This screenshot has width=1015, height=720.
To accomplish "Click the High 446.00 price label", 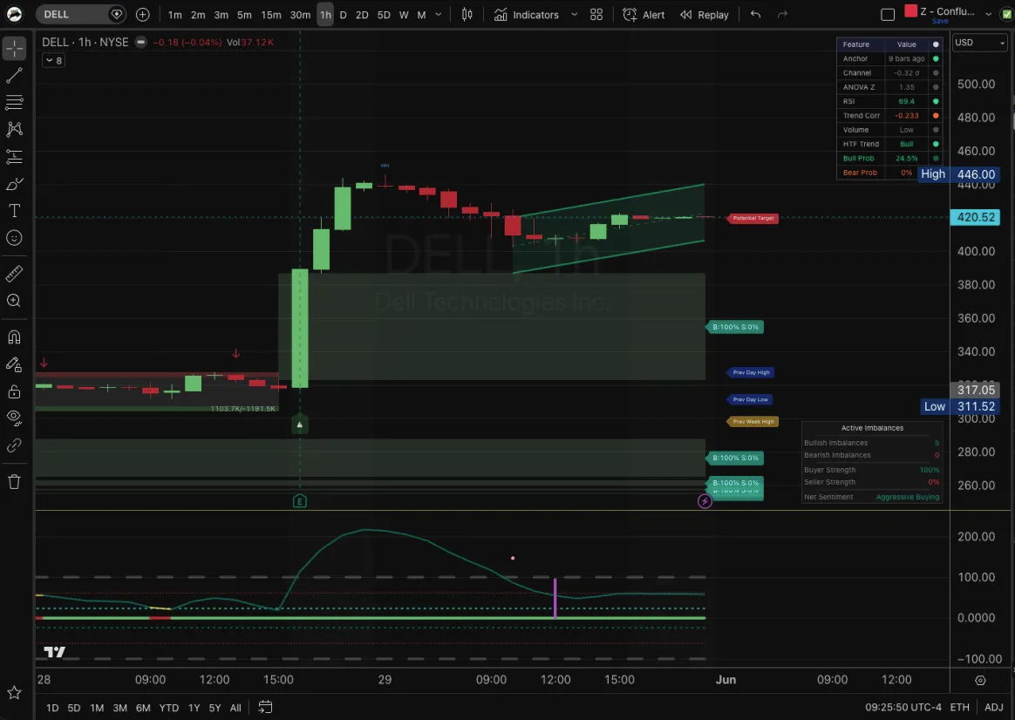I will 957,174.
